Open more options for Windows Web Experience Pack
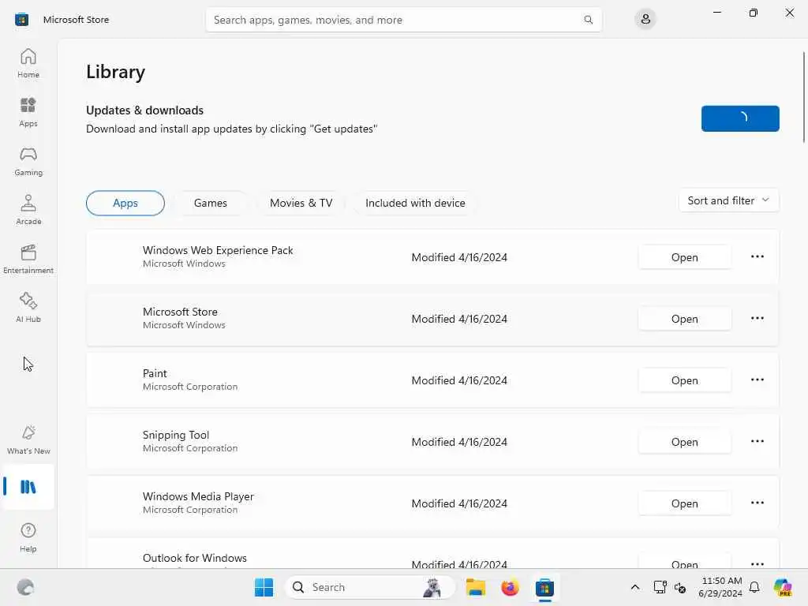 coord(757,256)
